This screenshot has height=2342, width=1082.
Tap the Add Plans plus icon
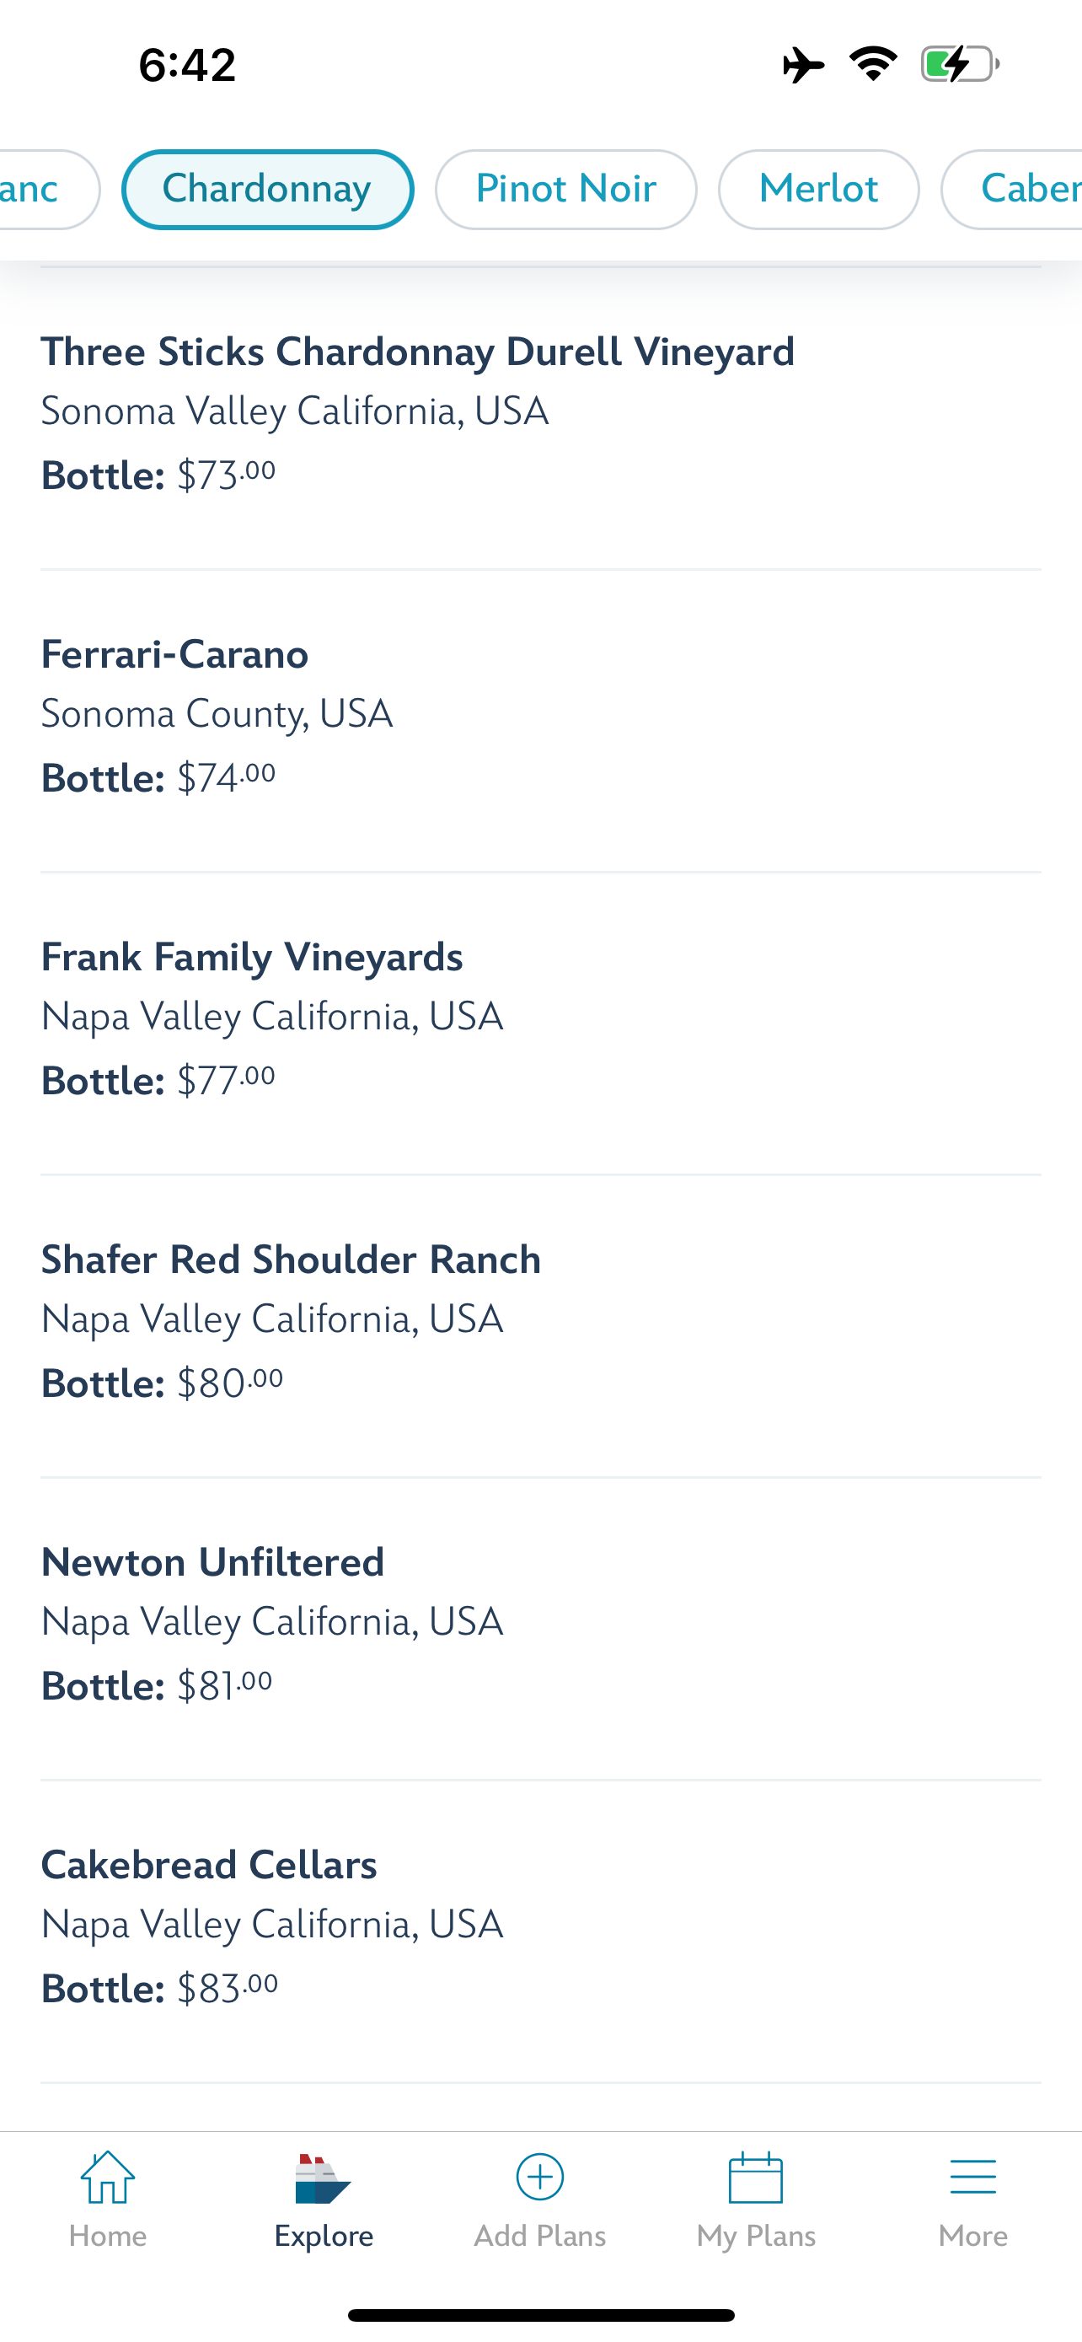539,2178
